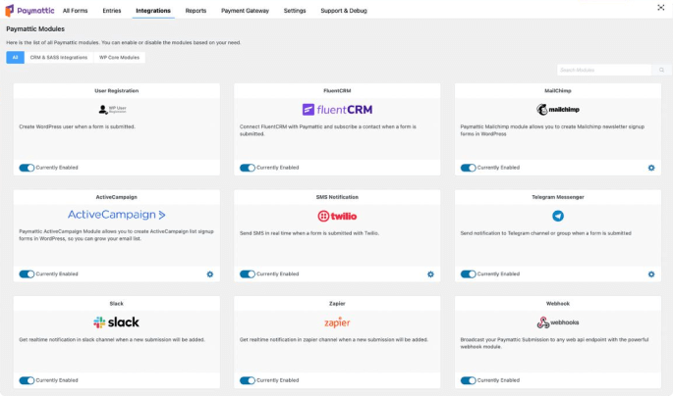Click the MailChimp card title
The width and height of the screenshot is (673, 396).
(557, 91)
